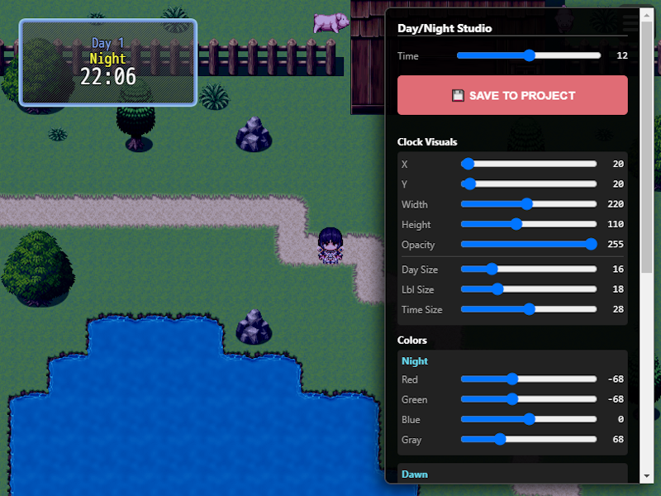Adjust the Night Green color slider
Image resolution: width=661 pixels, height=496 pixels.
pos(529,399)
